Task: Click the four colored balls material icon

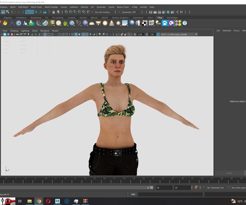Action: click(178, 23)
